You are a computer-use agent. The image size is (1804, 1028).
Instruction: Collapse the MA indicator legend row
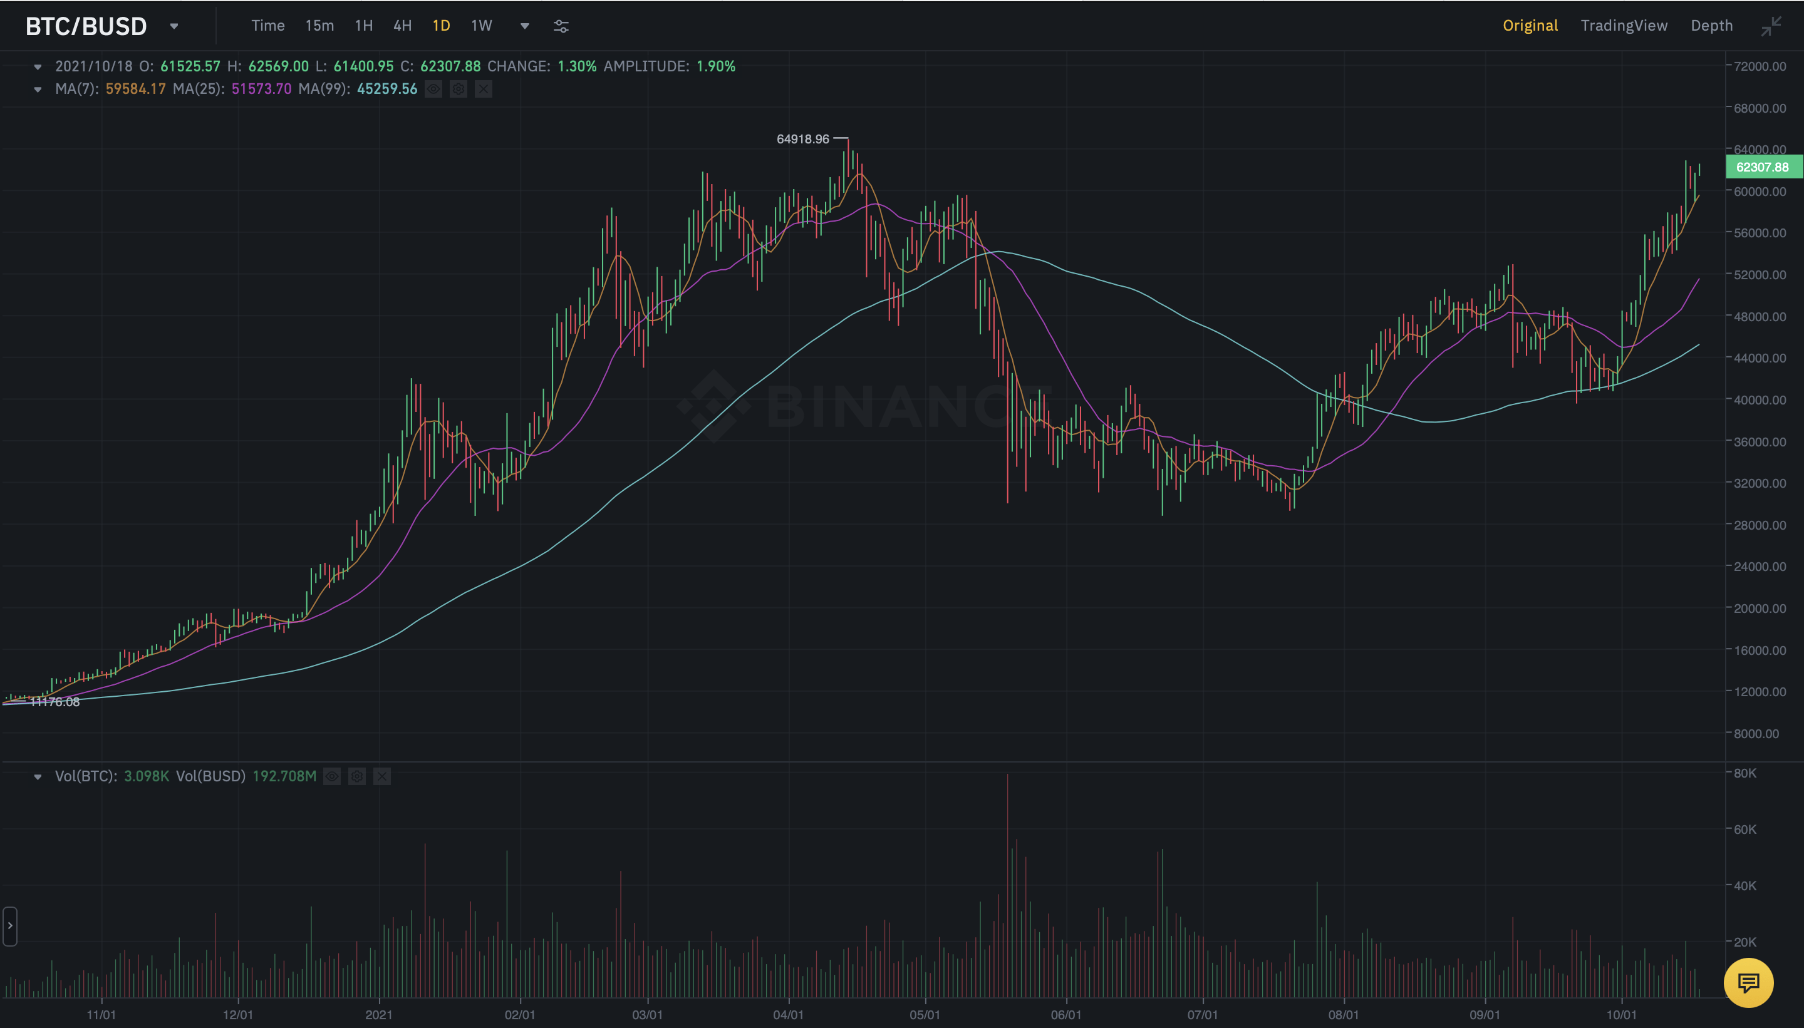(38, 89)
